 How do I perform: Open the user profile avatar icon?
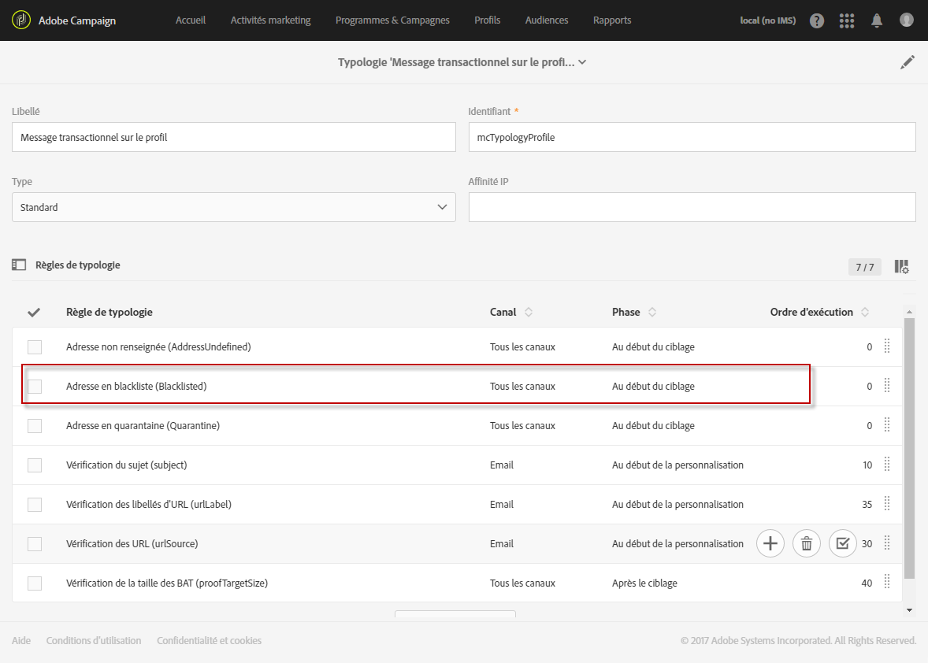907,20
